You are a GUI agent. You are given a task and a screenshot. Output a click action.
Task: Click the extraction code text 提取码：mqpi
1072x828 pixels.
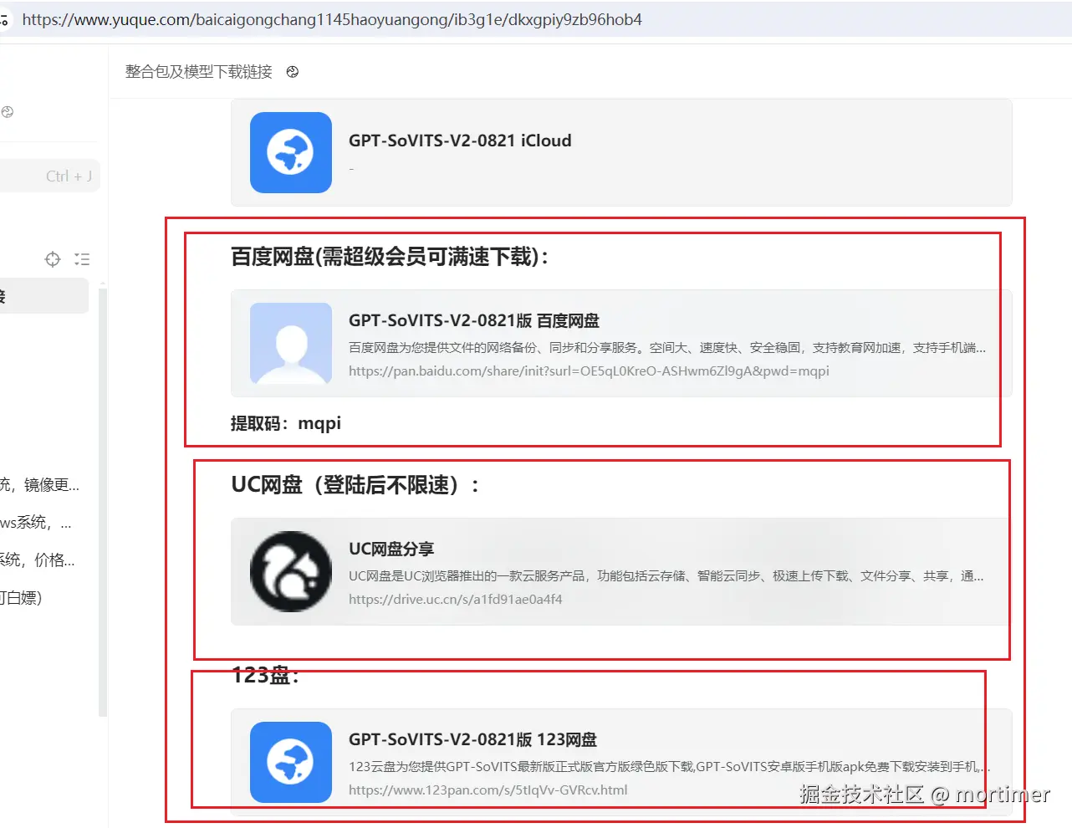(286, 423)
